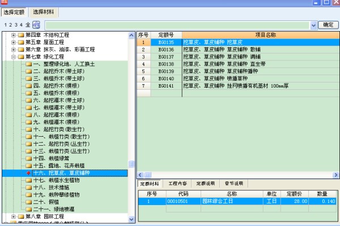This screenshot has height=226, width=340.
Task: Select quota row EG0140 喷播草种
Action: [238, 79]
